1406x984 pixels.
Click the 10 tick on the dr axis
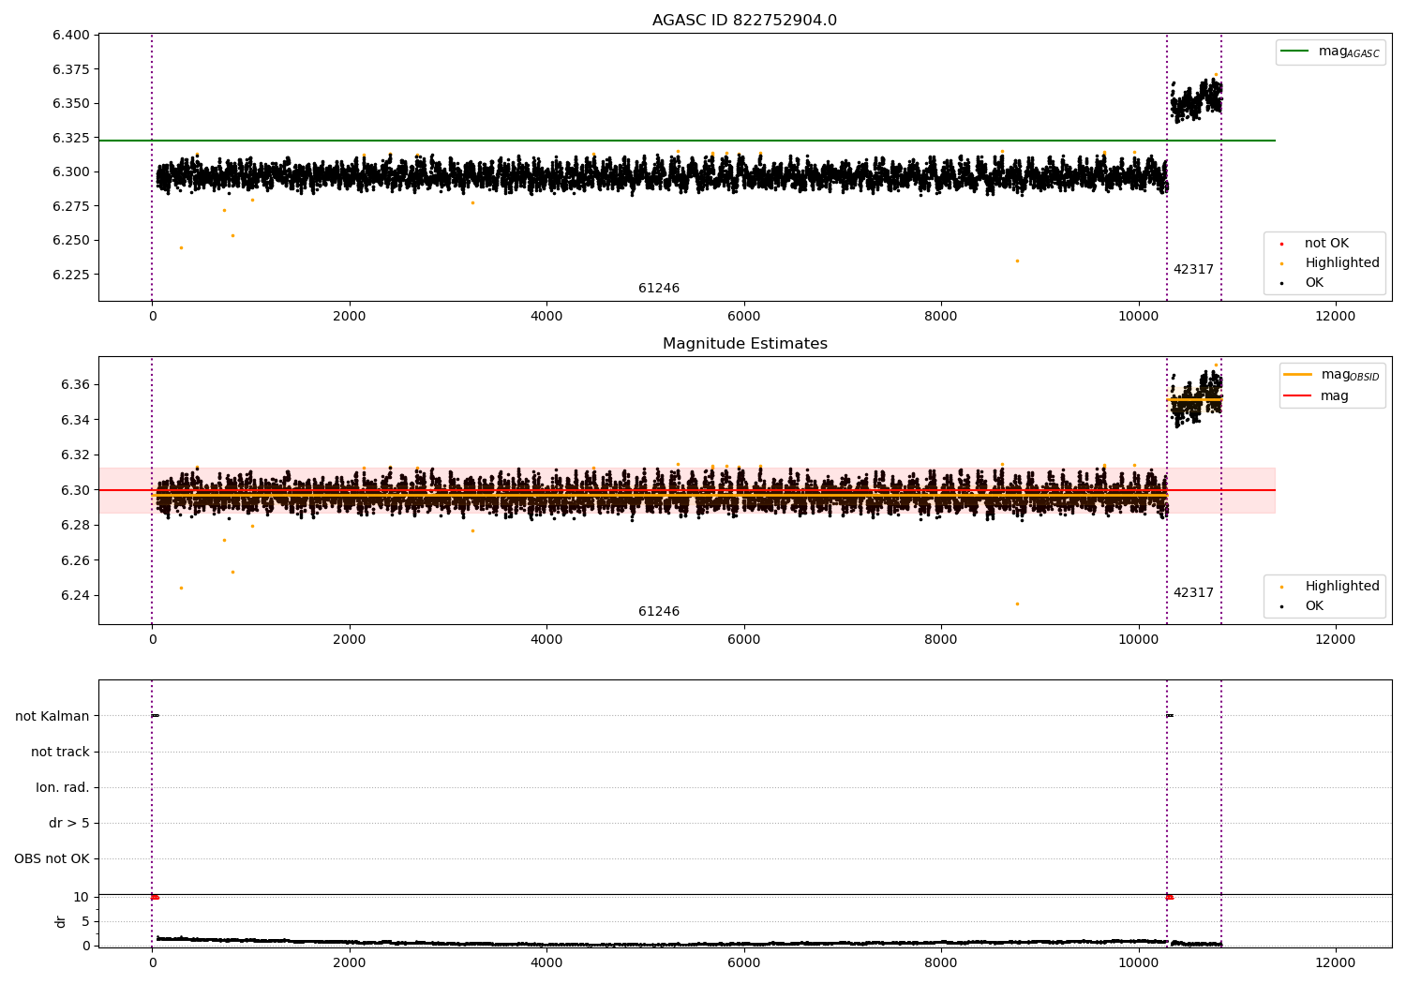tap(82, 898)
